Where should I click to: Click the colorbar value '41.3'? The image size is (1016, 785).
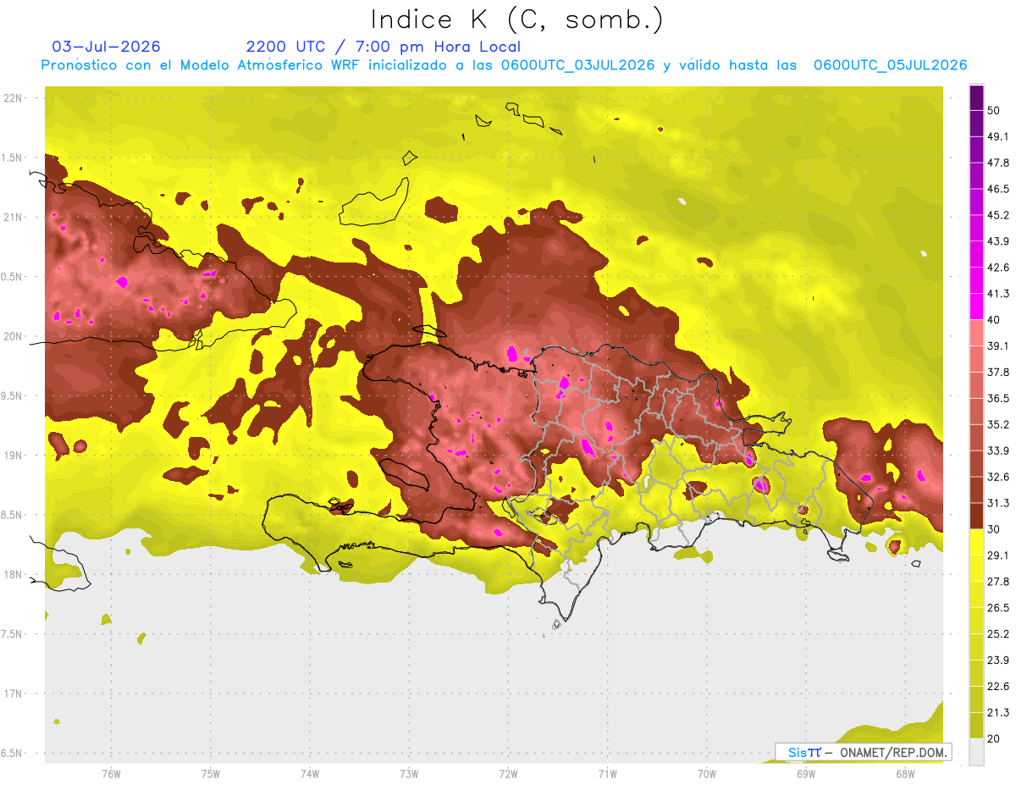click(998, 294)
